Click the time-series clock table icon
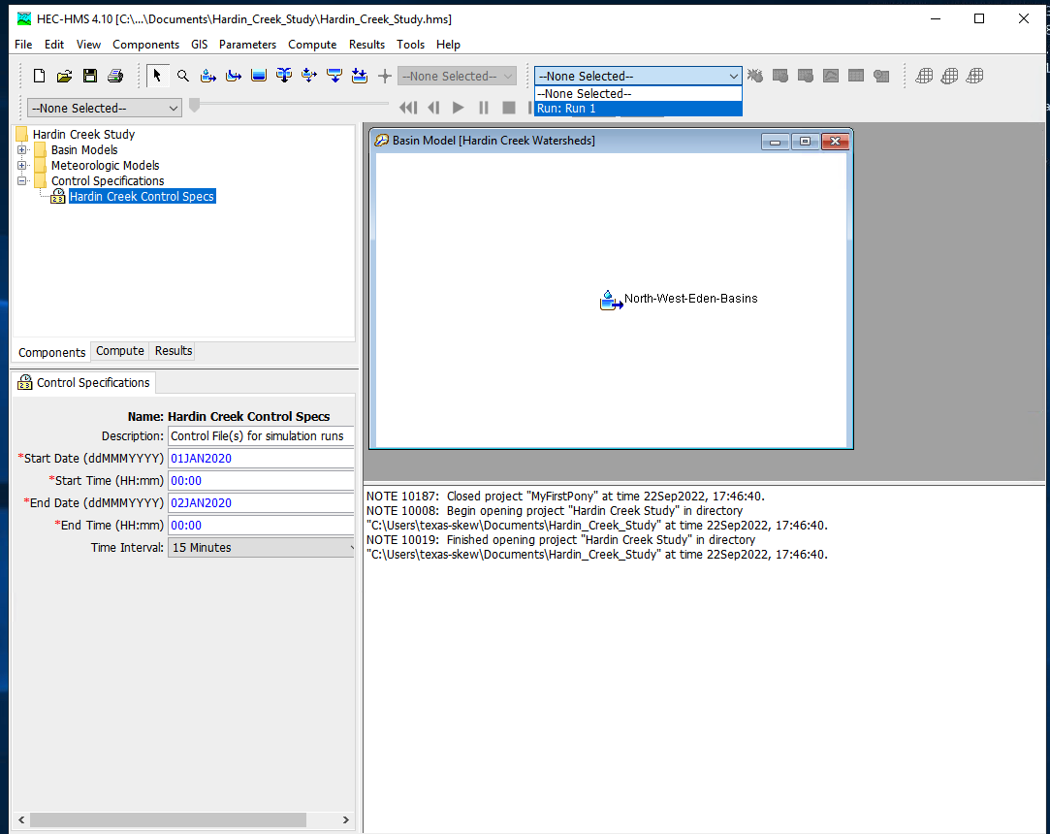Screen dimensions: 1050x834 [x=881, y=76]
